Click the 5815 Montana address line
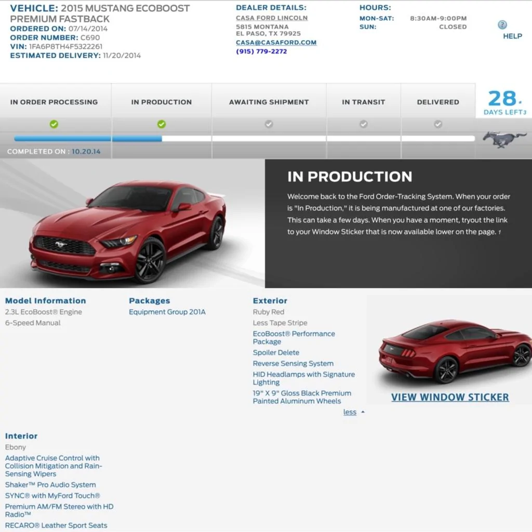 coord(262,27)
